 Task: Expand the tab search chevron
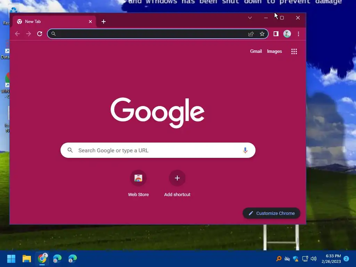(x=250, y=18)
